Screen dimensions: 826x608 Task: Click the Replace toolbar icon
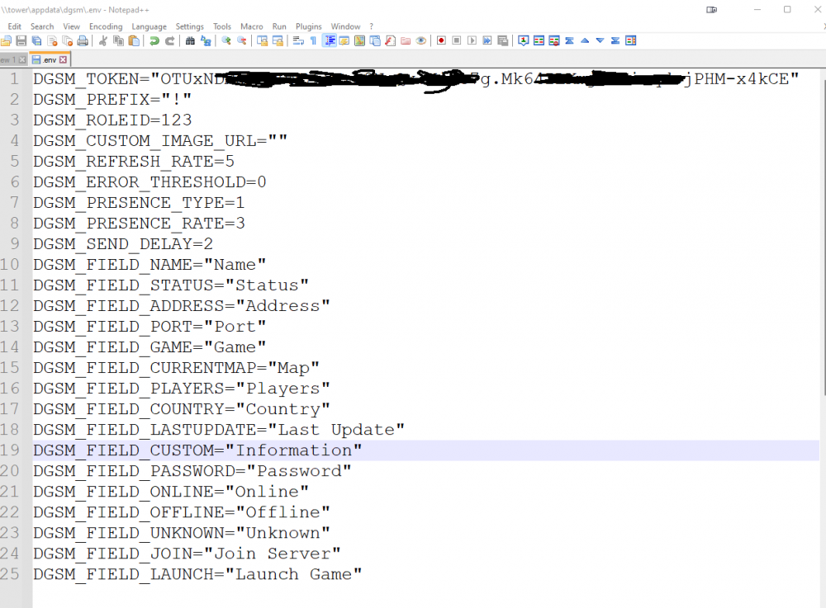(206, 41)
